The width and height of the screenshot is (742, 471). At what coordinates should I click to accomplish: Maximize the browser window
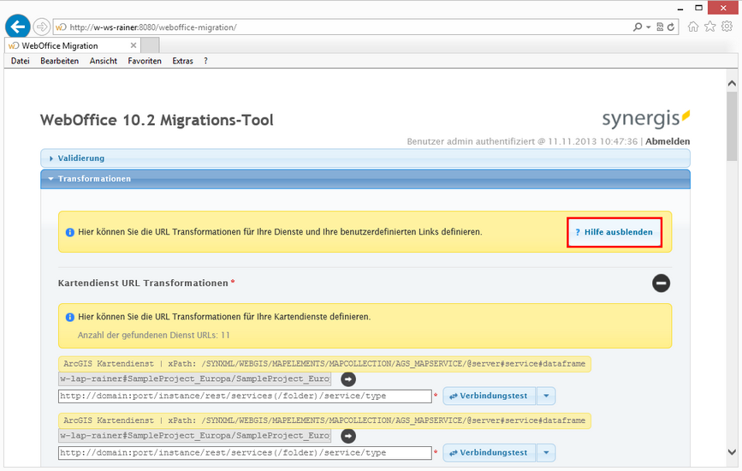698,8
